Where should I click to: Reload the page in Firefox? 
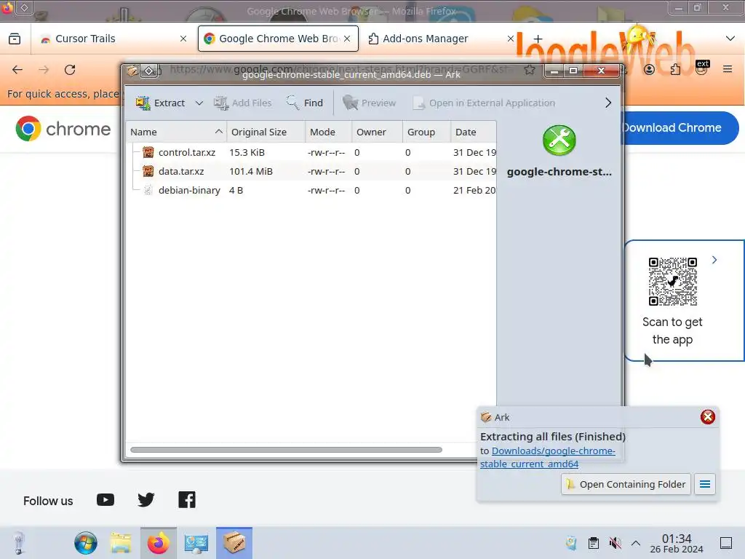tap(70, 70)
